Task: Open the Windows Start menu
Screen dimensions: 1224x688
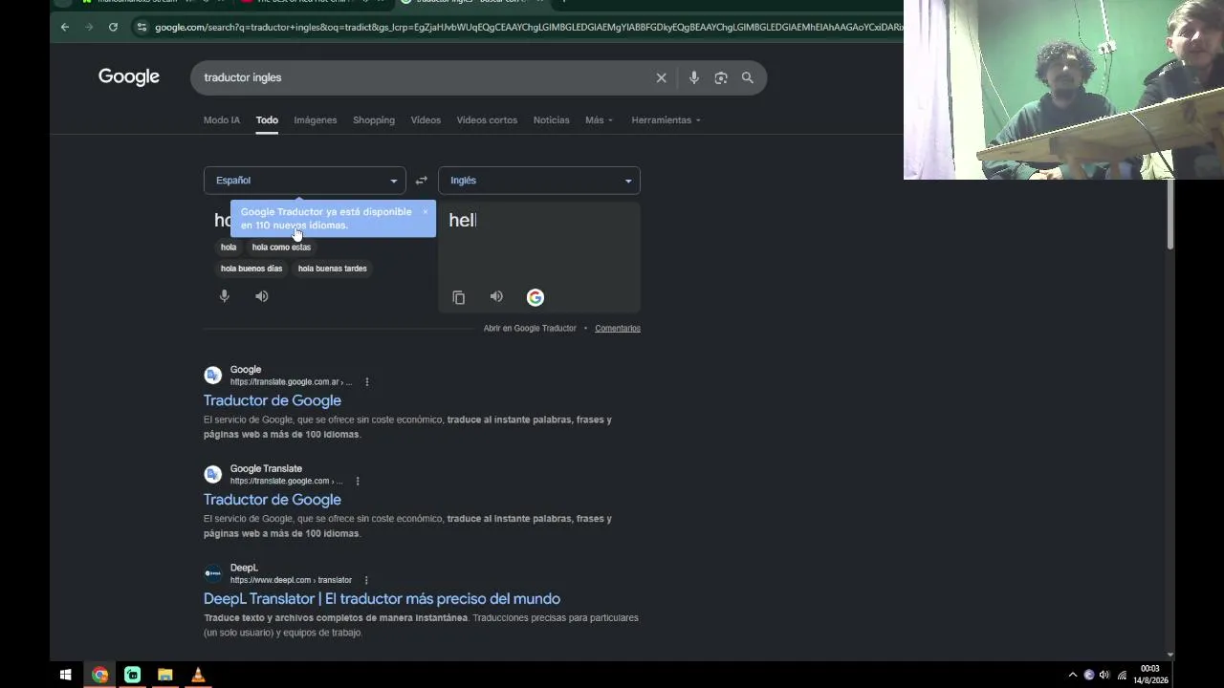Action: [x=65, y=676]
